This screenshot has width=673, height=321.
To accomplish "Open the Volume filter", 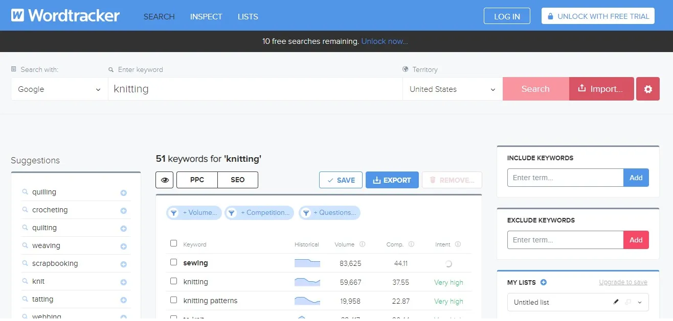I will point(194,213).
